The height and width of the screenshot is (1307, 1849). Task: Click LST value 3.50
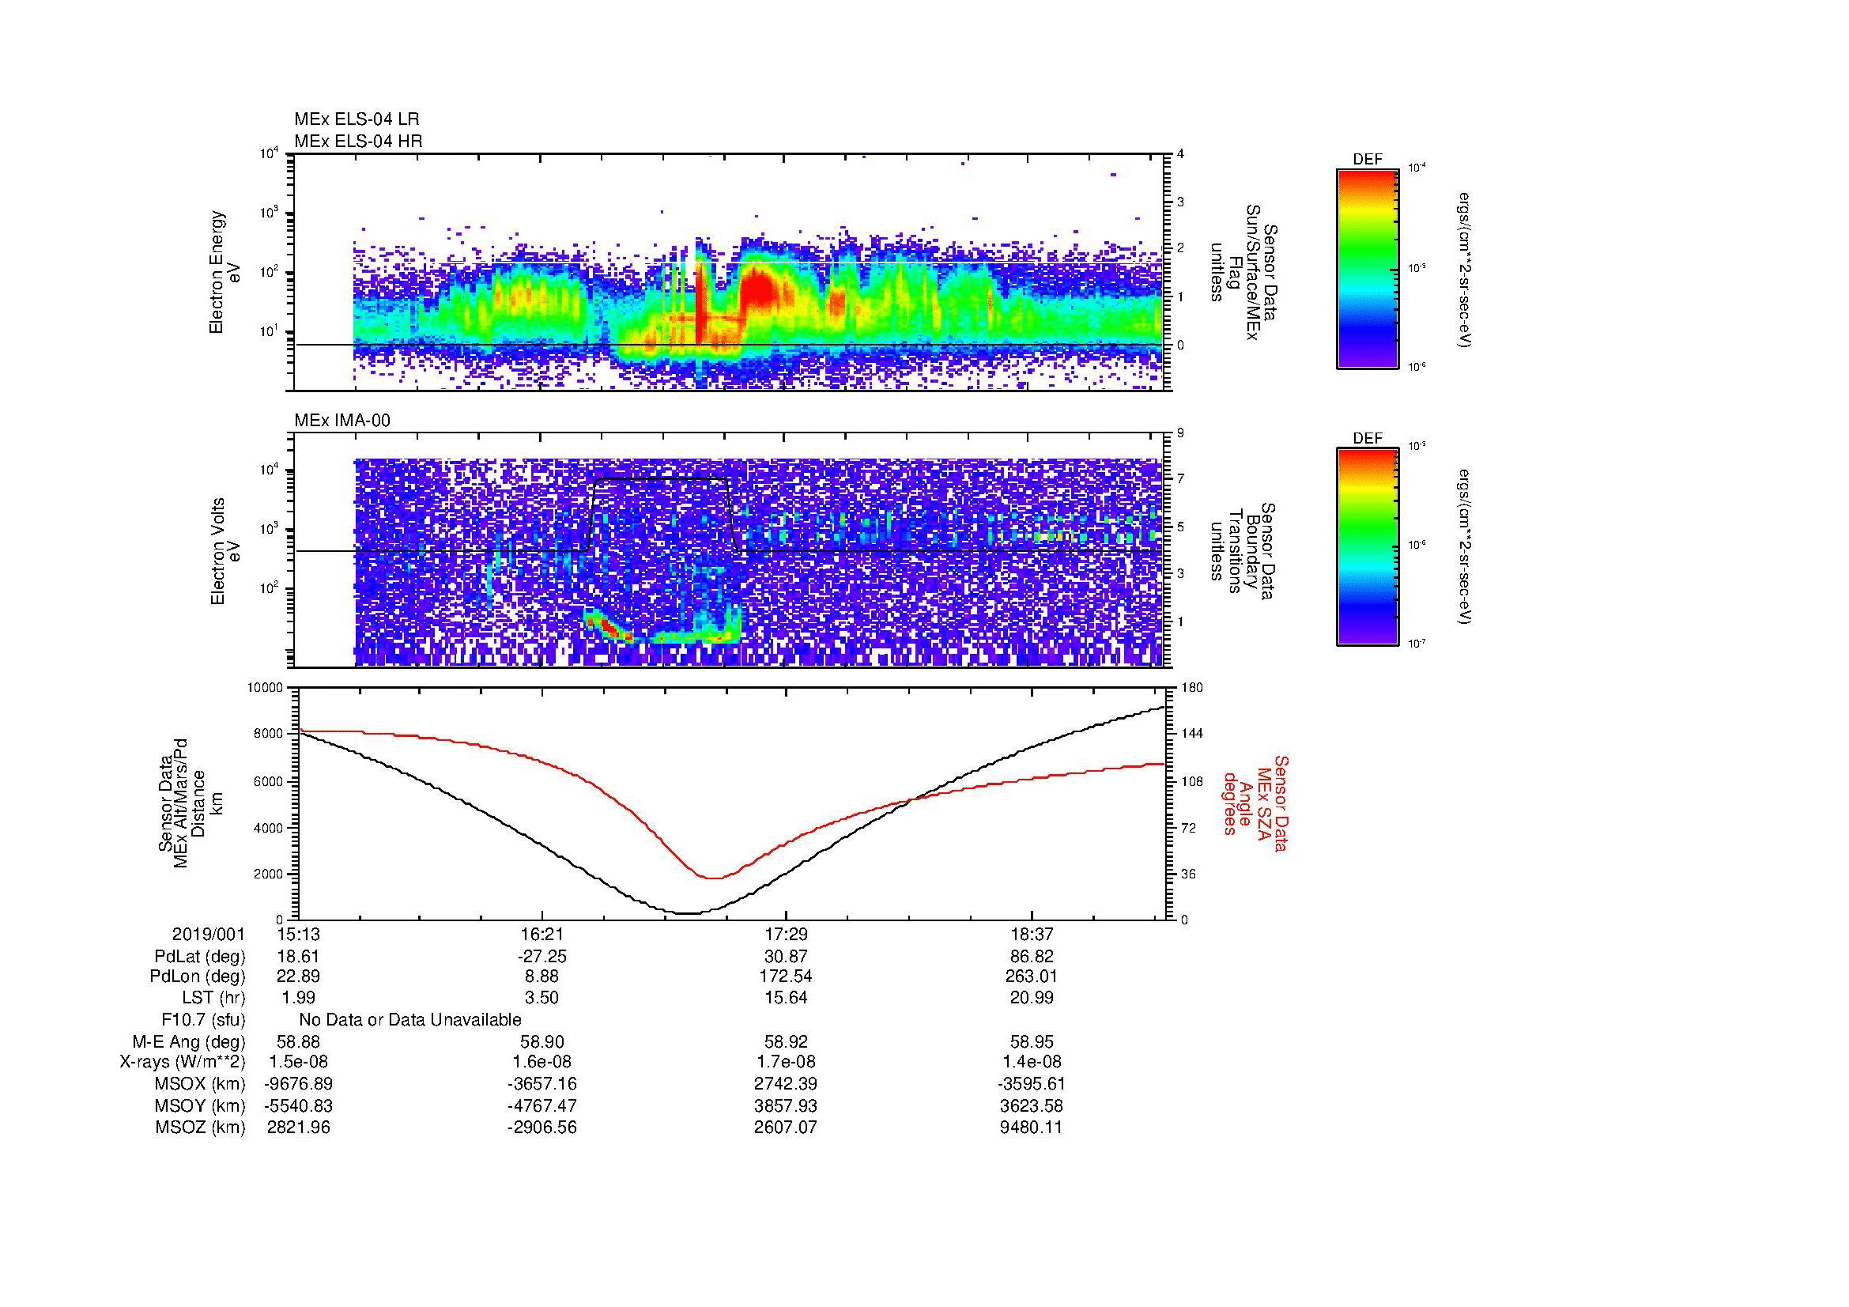click(542, 998)
